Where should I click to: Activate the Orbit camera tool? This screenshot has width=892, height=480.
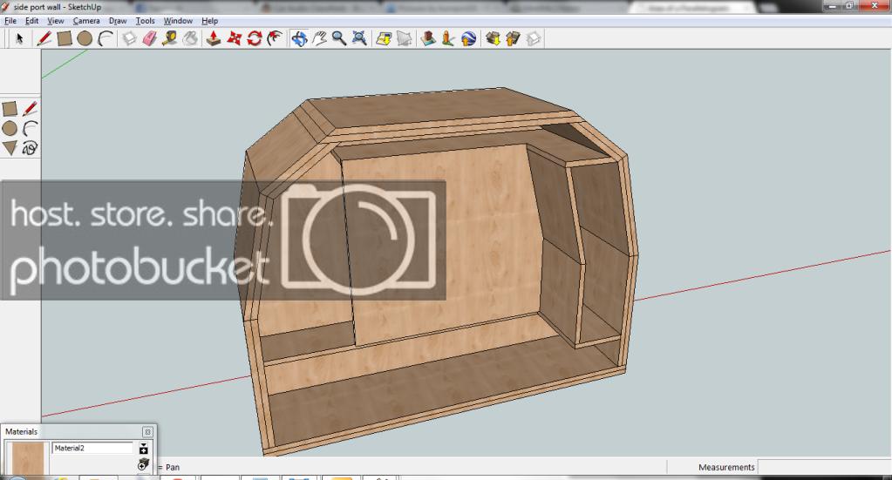[x=299, y=38]
